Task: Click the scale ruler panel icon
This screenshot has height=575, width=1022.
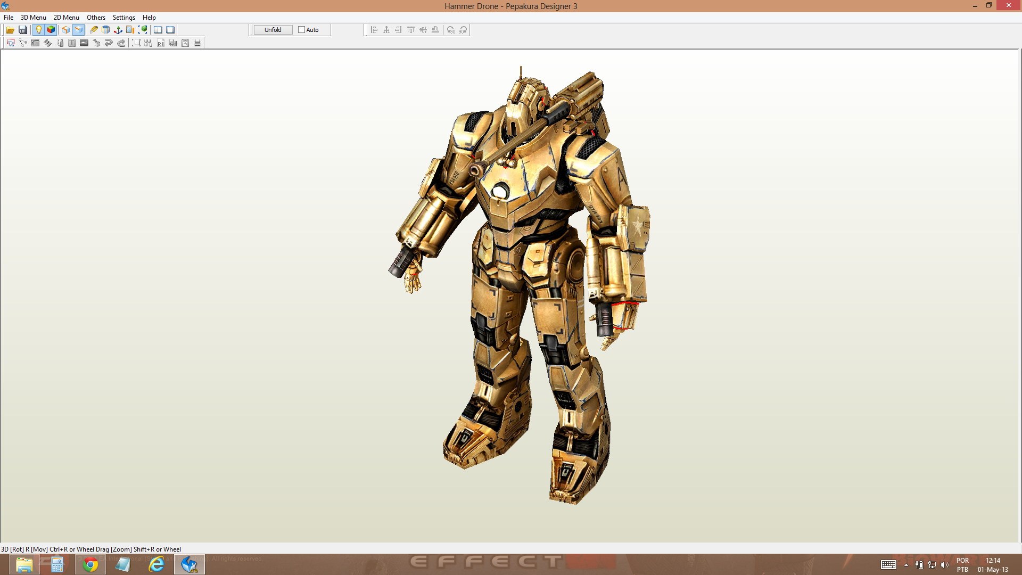Action: [130, 30]
